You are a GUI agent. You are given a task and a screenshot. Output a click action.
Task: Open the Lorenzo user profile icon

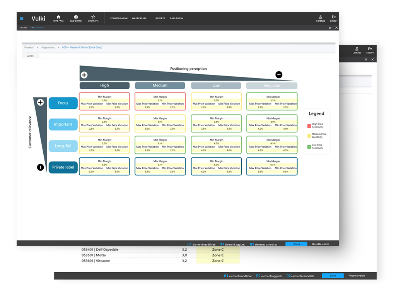[x=321, y=17]
